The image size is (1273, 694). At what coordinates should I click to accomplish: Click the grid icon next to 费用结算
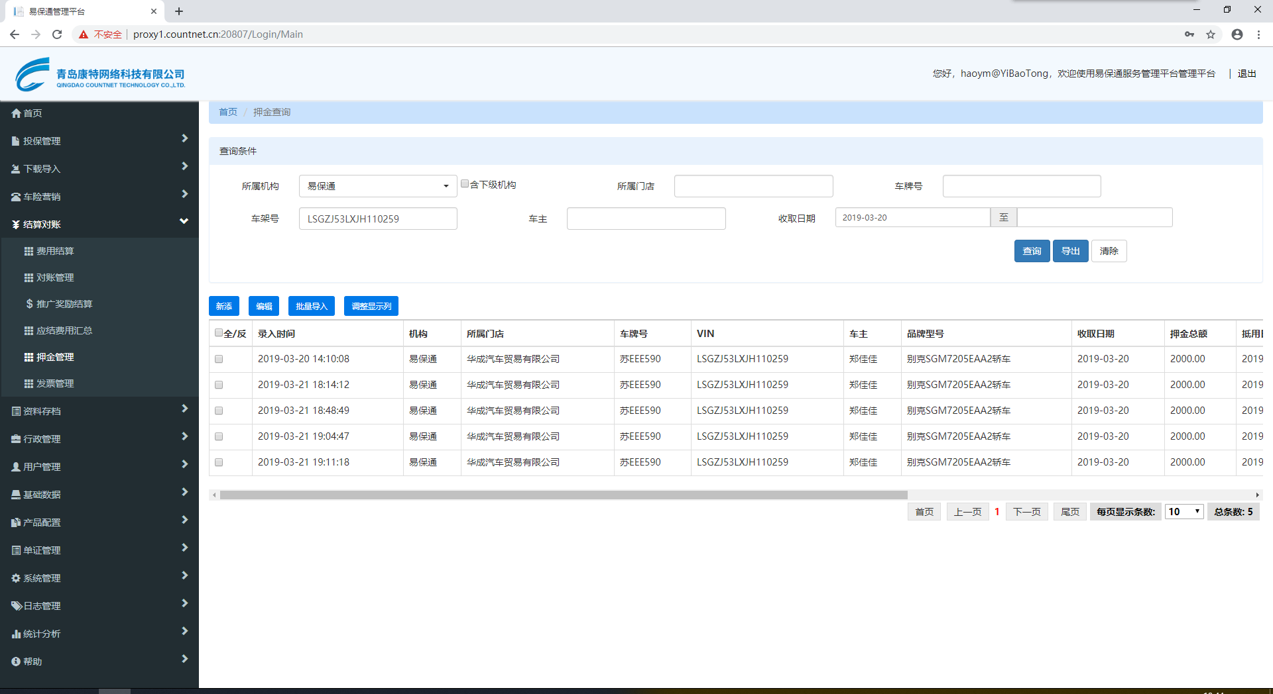[29, 251]
